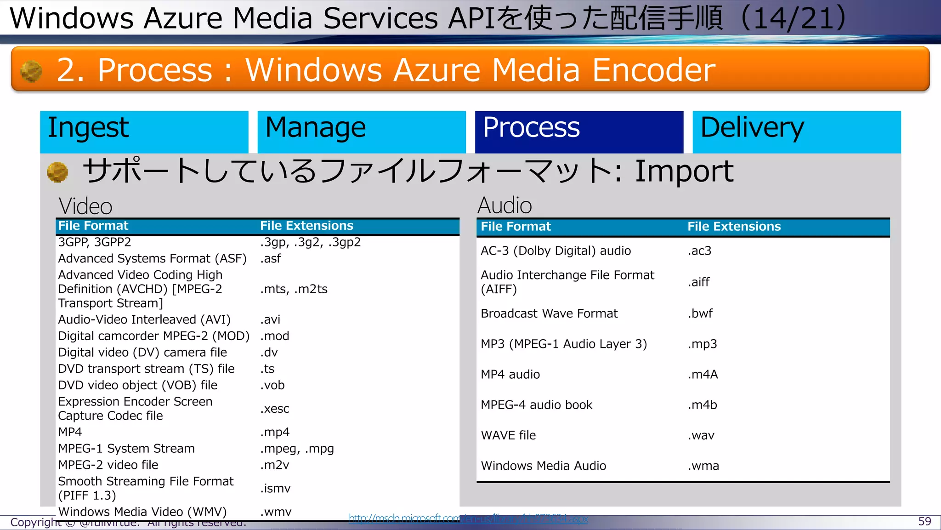941x530 pixels.
Task: Select the AVCHD MPEG-2 Transport Stream cell
Action: [140, 289]
